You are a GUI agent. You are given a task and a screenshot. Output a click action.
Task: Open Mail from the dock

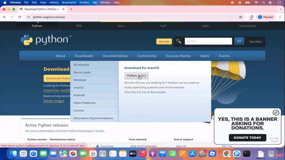click(53, 154)
